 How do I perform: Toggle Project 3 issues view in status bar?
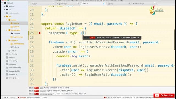click(13, 97)
